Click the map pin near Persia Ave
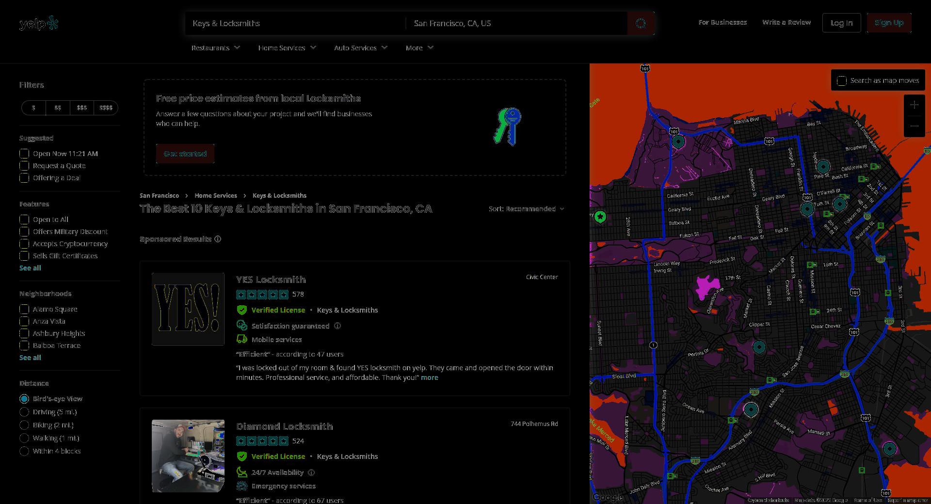The height and width of the screenshot is (504, 931). 751,409
